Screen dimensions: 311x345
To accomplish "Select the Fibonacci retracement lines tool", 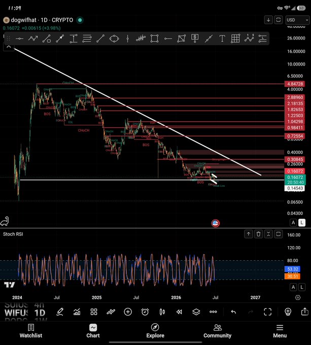I will (87, 39).
